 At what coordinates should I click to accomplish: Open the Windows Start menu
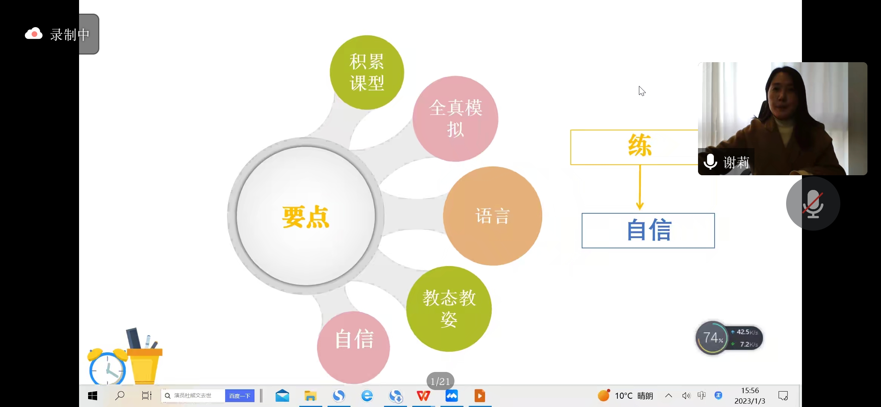[93, 396]
